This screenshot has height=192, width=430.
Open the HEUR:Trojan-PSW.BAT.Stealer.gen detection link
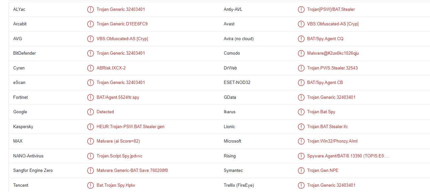[130, 126]
